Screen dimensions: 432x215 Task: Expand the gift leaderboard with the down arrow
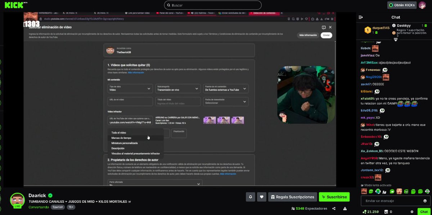396,39
